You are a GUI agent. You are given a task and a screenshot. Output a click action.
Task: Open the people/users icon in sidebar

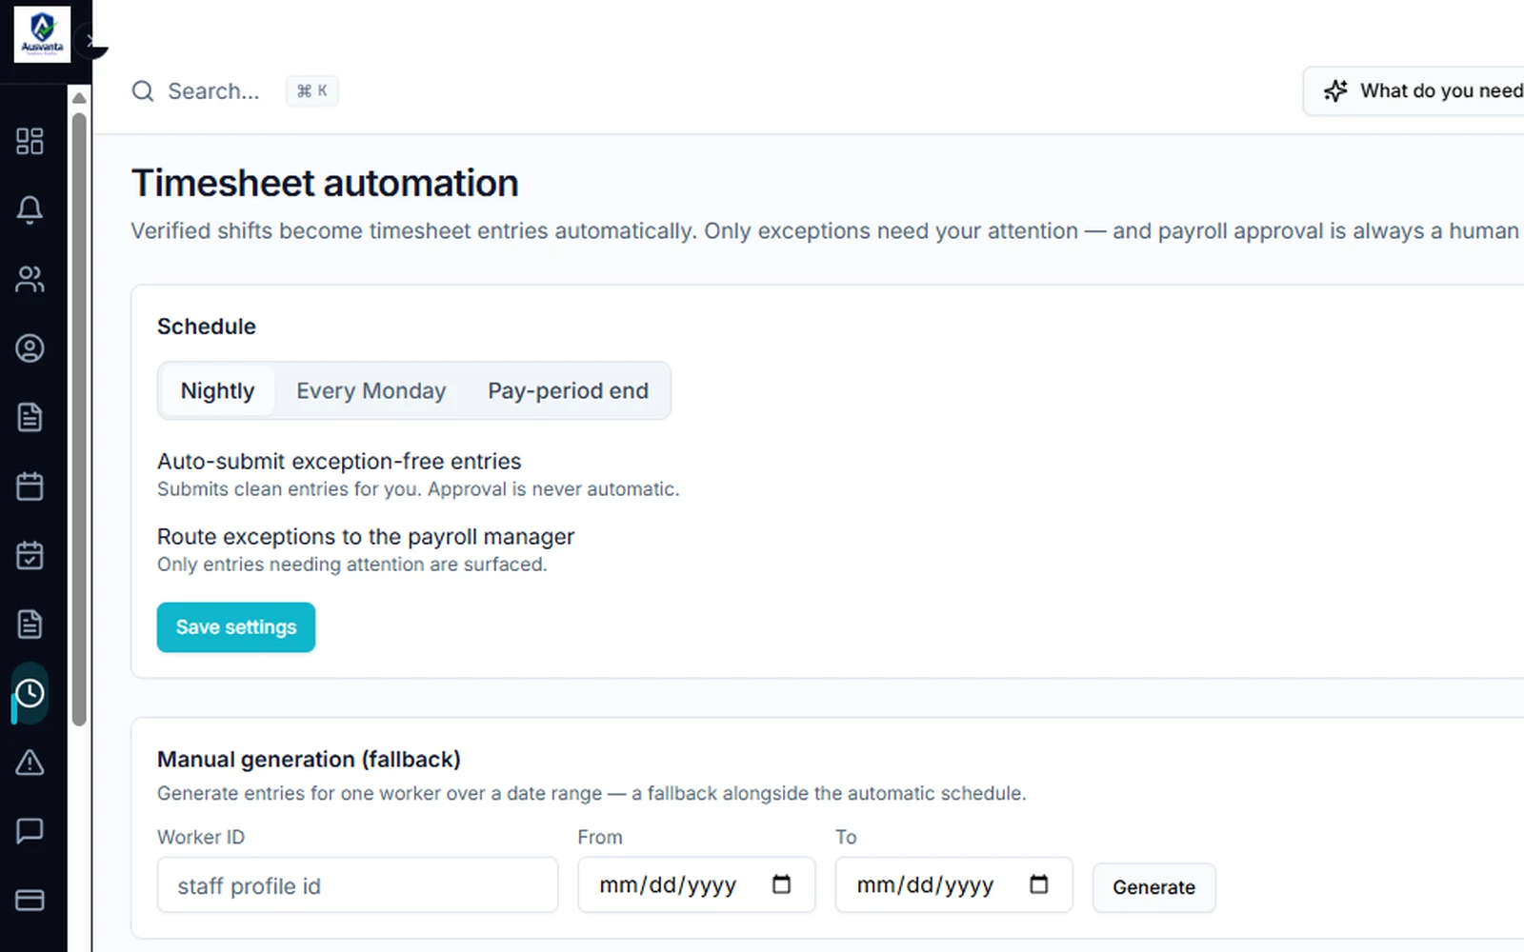pos(30,279)
